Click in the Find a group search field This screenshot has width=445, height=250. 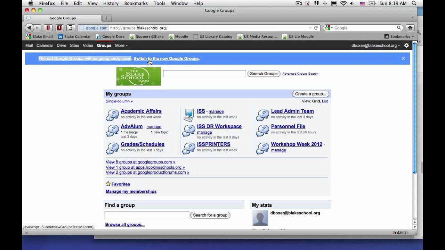click(147, 215)
